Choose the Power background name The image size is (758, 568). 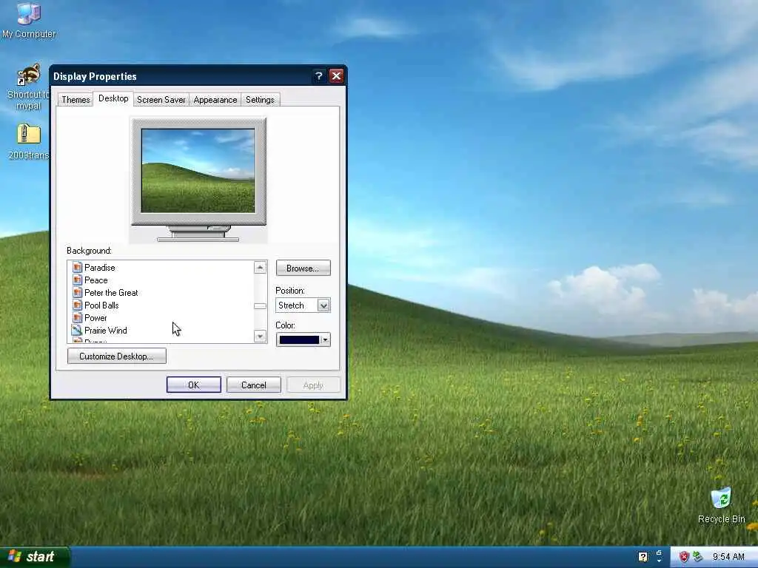(x=95, y=317)
